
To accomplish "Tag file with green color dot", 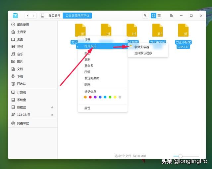I will (x=110, y=97).
